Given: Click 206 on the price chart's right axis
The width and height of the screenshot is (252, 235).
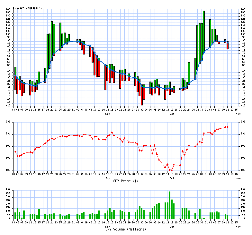Looking at the screenshot, I should 243,122.
